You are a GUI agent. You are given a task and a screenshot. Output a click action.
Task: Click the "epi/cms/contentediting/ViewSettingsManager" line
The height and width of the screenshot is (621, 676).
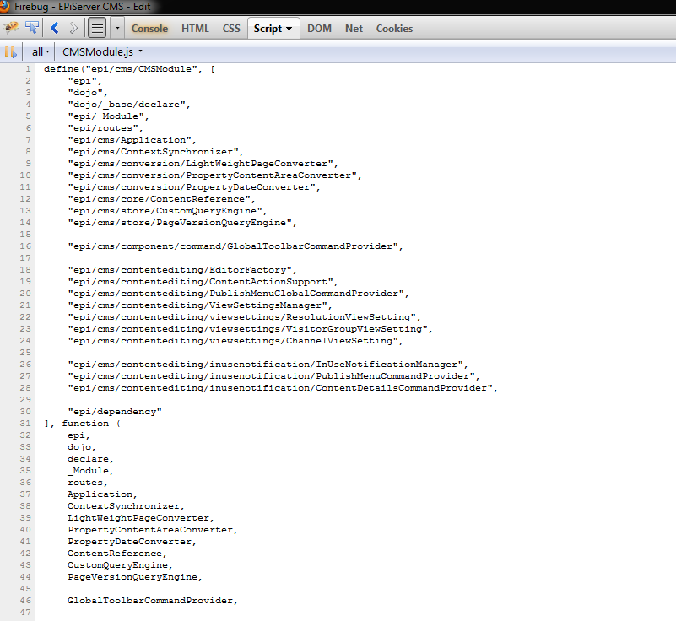(x=200, y=305)
